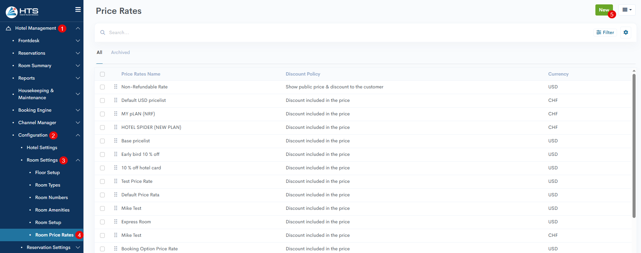641x253 pixels.
Task: Open the table settings gear icon
Action: point(625,32)
